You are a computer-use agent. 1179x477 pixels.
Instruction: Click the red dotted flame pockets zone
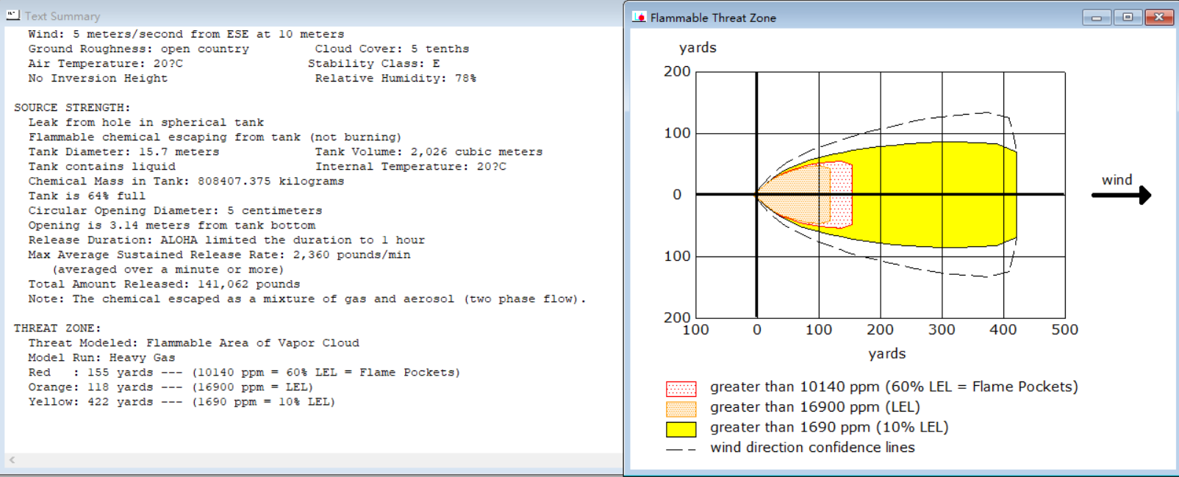coord(842,195)
